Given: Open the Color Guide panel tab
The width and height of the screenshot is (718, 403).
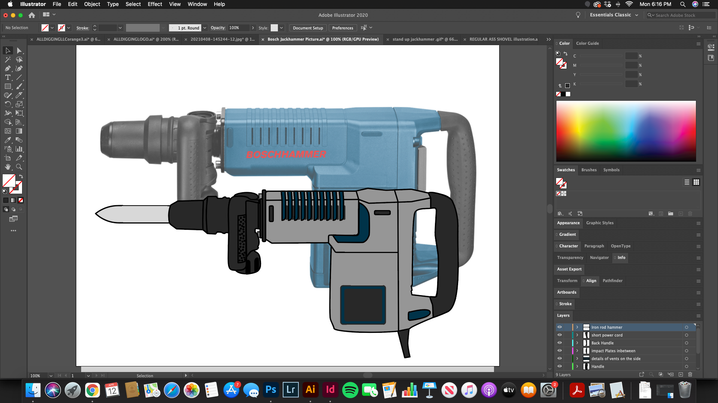Looking at the screenshot, I should [x=587, y=43].
